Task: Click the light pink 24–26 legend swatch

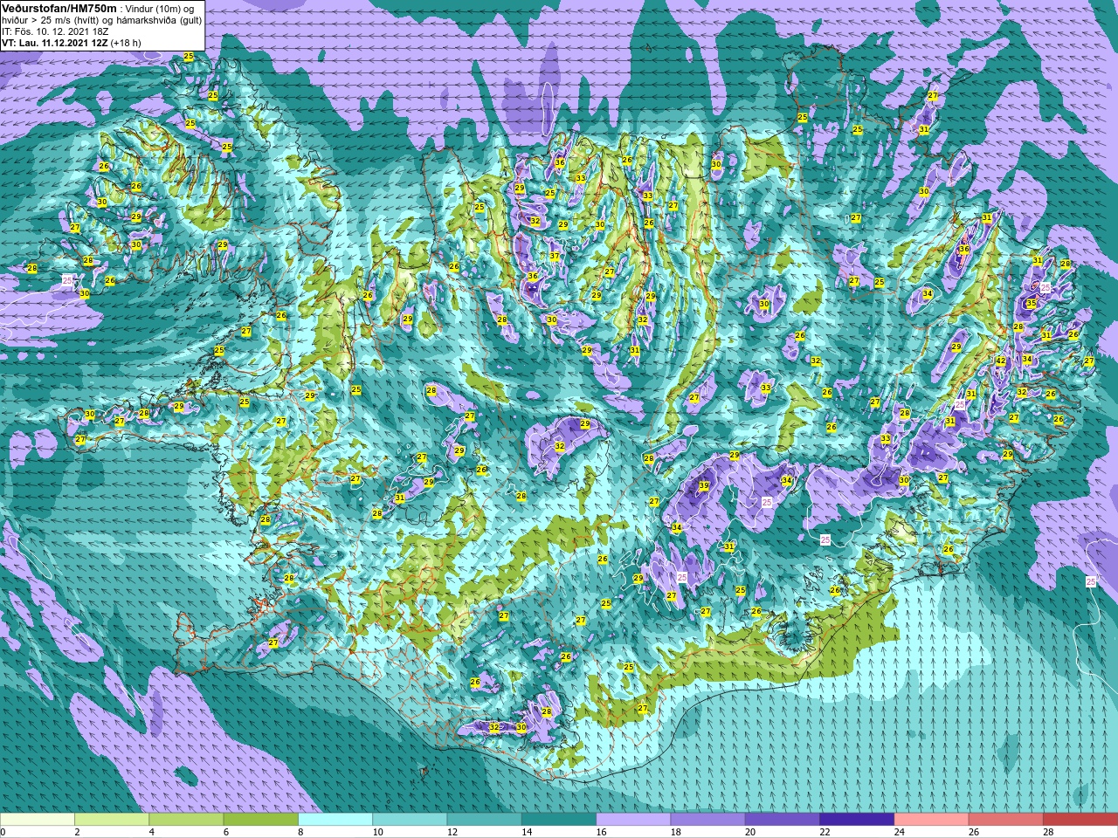Action: (932, 821)
